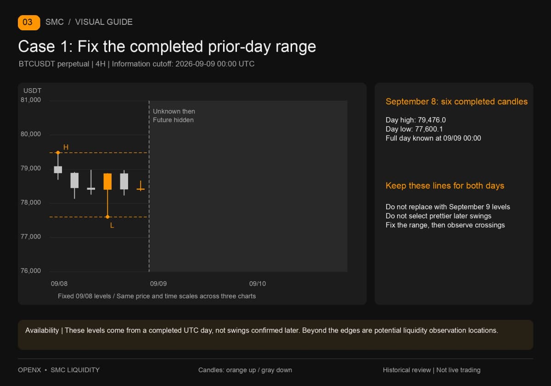
Task: Click the USDT axis unit label
Action: click(33, 91)
